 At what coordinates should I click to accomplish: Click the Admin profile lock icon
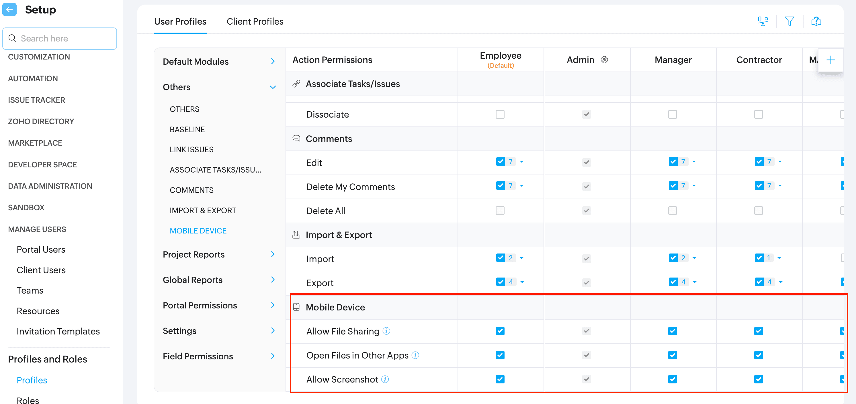pos(605,60)
